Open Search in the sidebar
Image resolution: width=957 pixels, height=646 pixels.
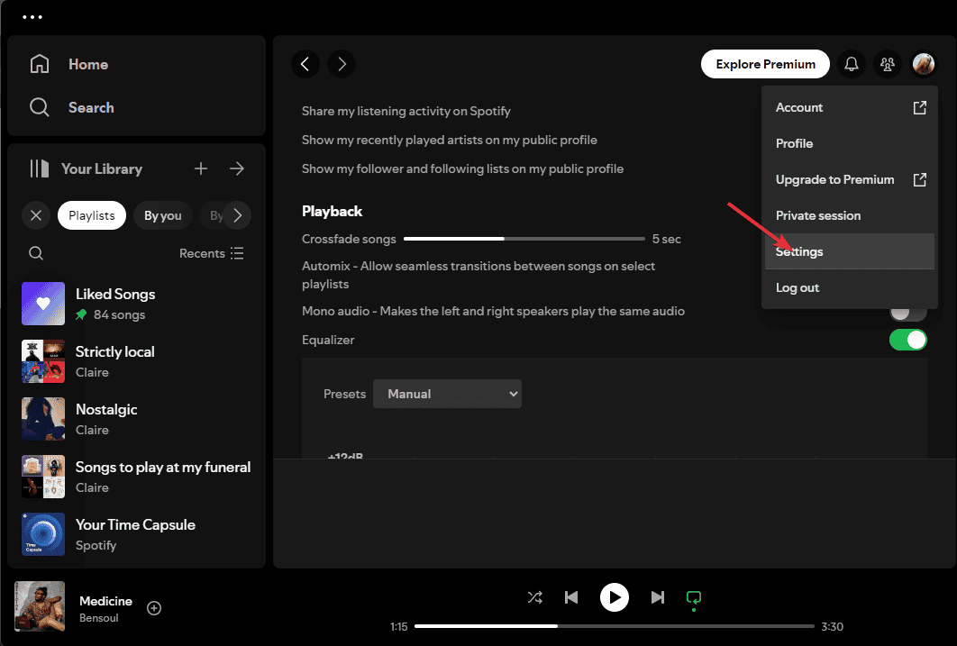[72, 107]
